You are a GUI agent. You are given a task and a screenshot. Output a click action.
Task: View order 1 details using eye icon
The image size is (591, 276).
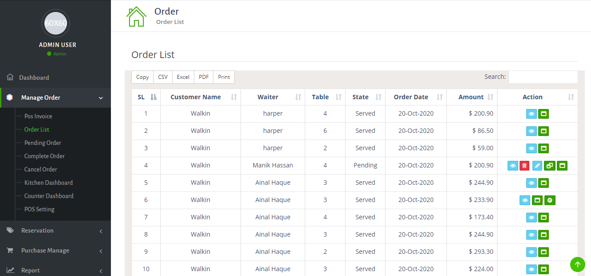coord(531,114)
